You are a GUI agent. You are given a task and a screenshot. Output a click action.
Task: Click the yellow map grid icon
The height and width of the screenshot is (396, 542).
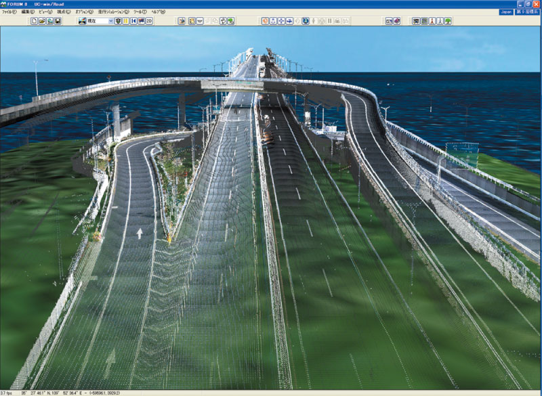click(192, 21)
